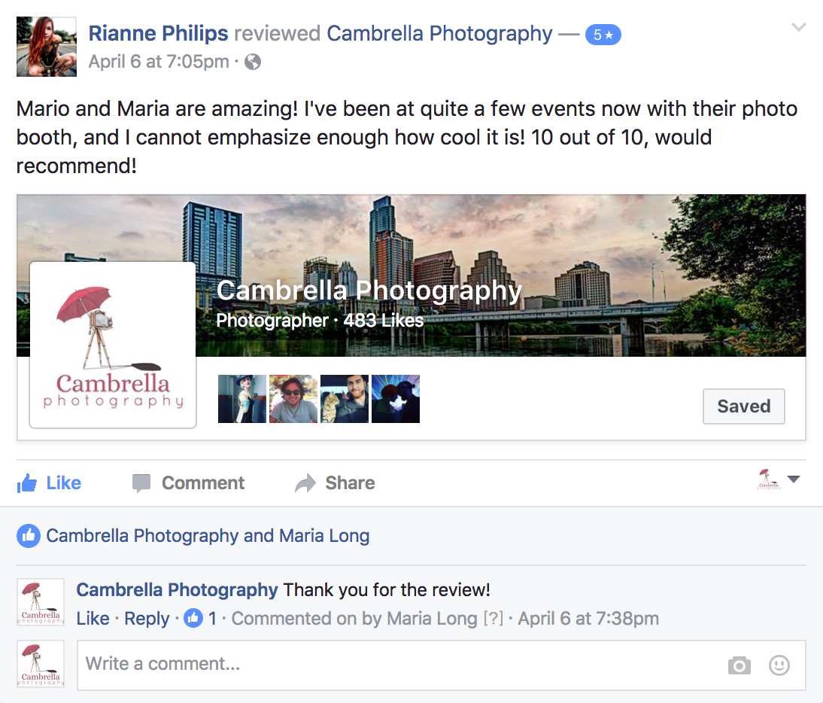Click Cambrella Photography title on cover
Viewport: 823px width, 703px height.
tap(369, 291)
